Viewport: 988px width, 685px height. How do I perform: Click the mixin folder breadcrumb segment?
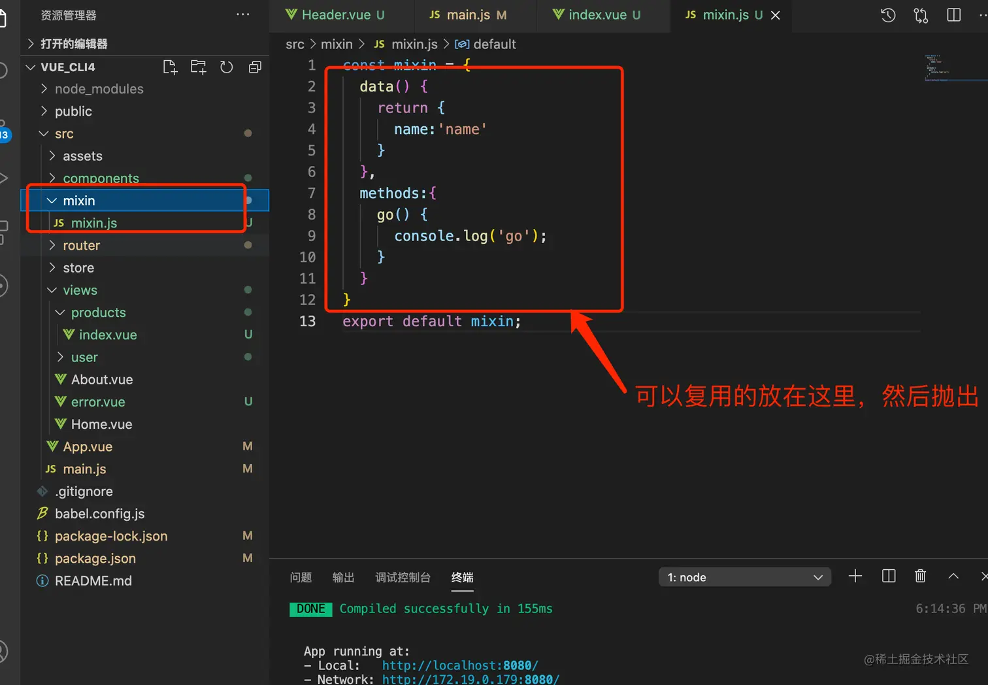click(337, 44)
